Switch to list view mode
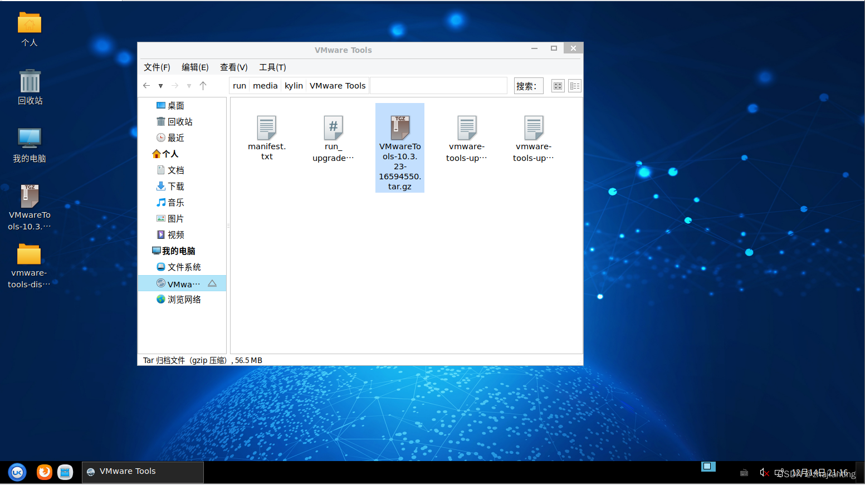This screenshot has height=485, width=865. tap(575, 86)
